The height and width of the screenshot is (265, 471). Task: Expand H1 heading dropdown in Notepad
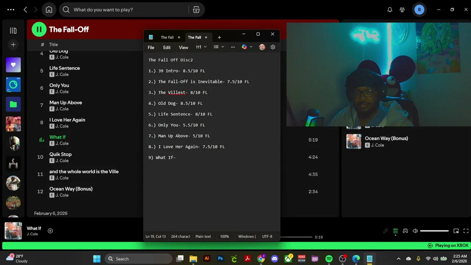(x=201, y=47)
